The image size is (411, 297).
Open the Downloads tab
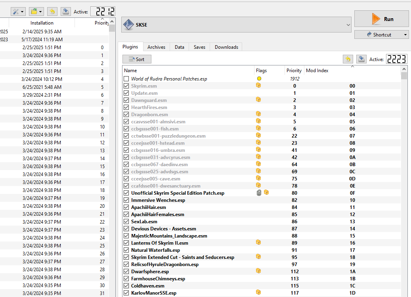coord(226,47)
